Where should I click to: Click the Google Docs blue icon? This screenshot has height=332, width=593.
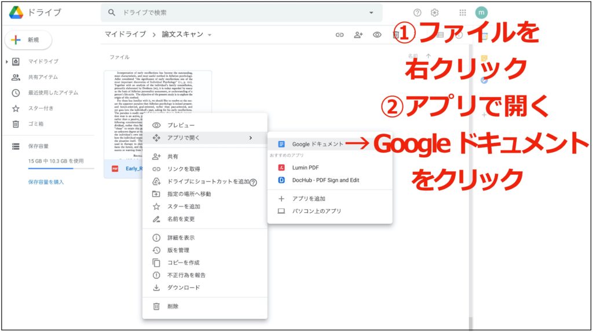point(281,144)
